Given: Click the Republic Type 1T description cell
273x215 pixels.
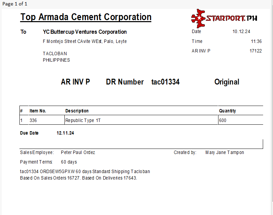Looking at the screenshot, I should point(83,120).
